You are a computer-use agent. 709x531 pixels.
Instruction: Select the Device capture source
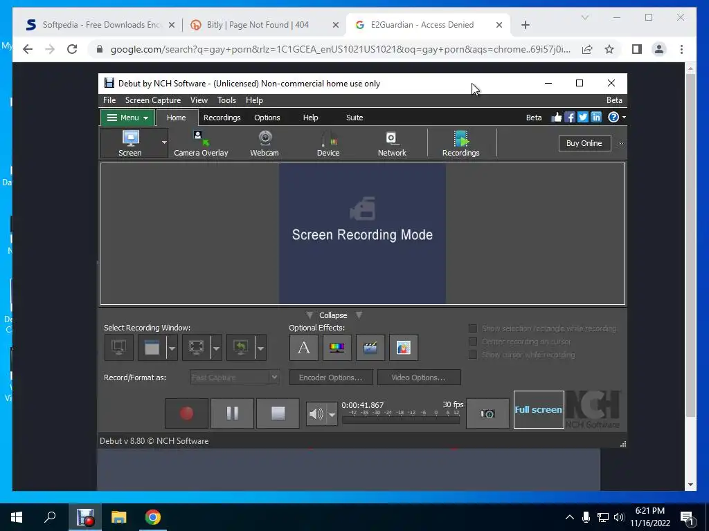(x=328, y=143)
